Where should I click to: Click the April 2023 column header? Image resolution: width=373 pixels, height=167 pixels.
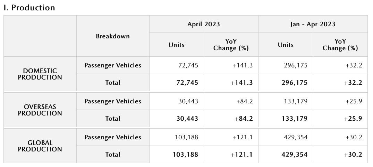point(203,24)
